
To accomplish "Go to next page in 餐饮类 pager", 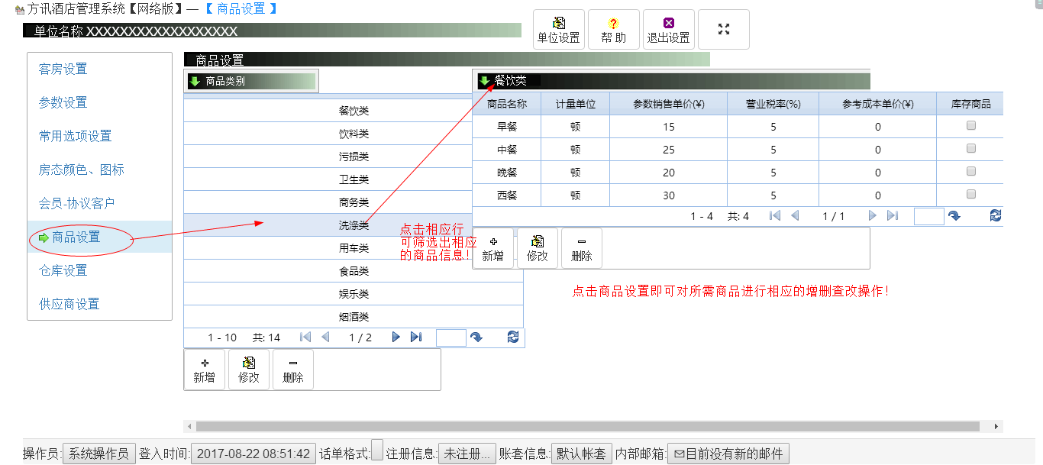I will coord(872,216).
